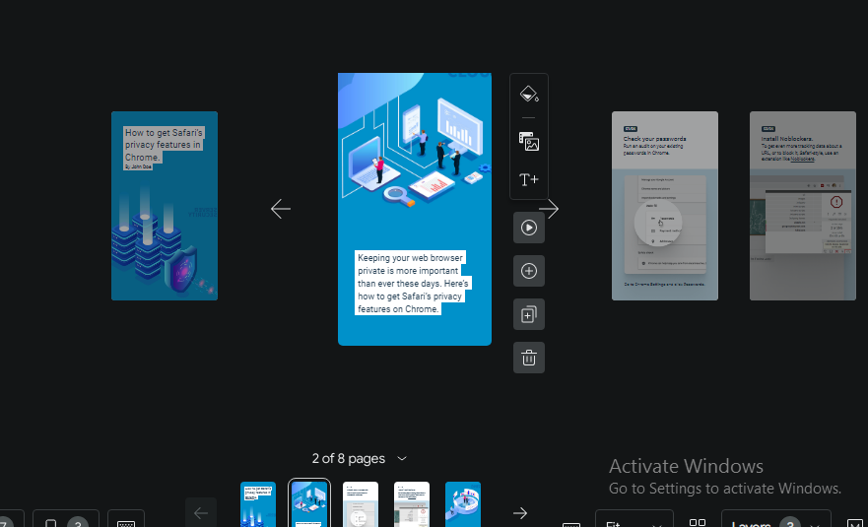868x527 pixels.
Task: Open the background fill color tool
Action: 528,95
